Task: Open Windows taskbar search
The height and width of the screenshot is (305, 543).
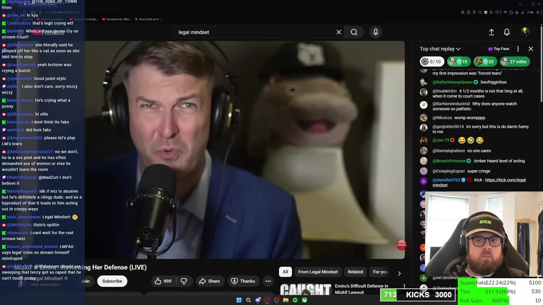Action: [x=248, y=300]
